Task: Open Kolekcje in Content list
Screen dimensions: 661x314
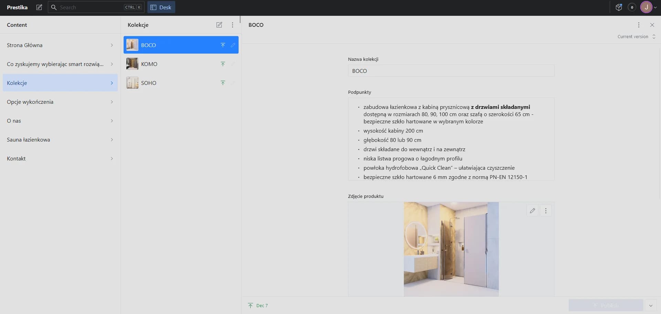Action: [x=60, y=83]
